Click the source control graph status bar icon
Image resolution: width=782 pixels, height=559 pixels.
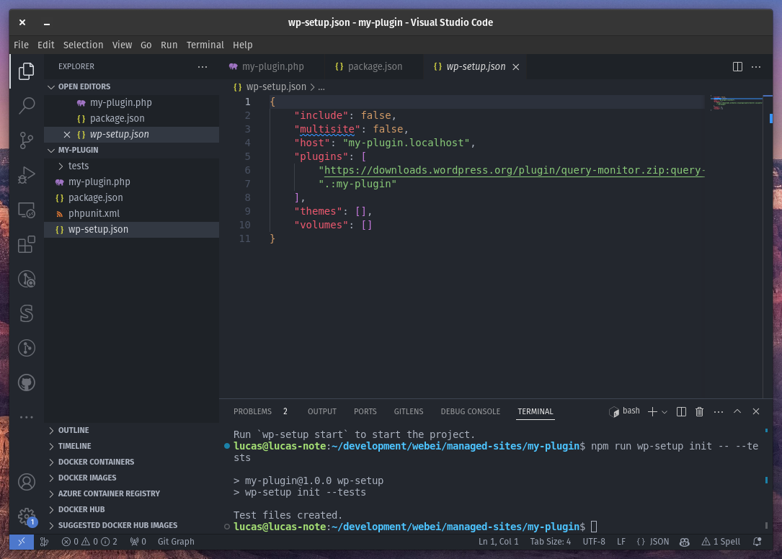pyautogui.click(x=45, y=542)
